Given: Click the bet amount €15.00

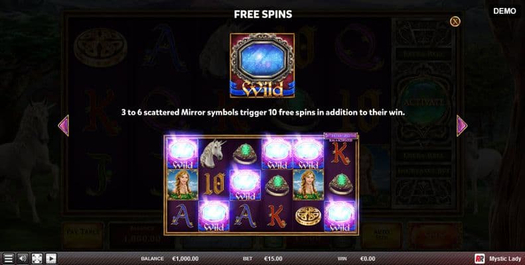Looking at the screenshot, I should (x=273, y=258).
